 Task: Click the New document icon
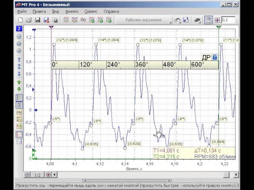[20, 20]
